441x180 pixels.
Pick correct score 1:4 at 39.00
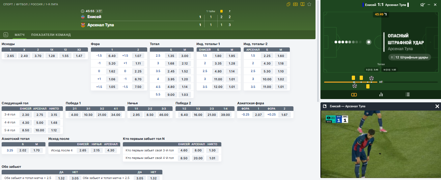tap(225, 115)
